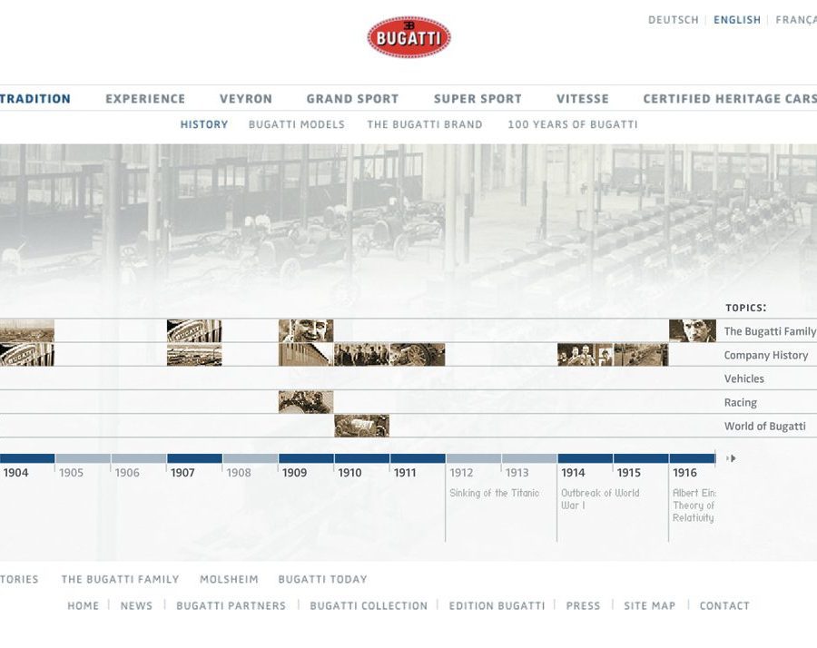Open the Molsheim link
Screen dimensions: 817x648
coord(230,579)
